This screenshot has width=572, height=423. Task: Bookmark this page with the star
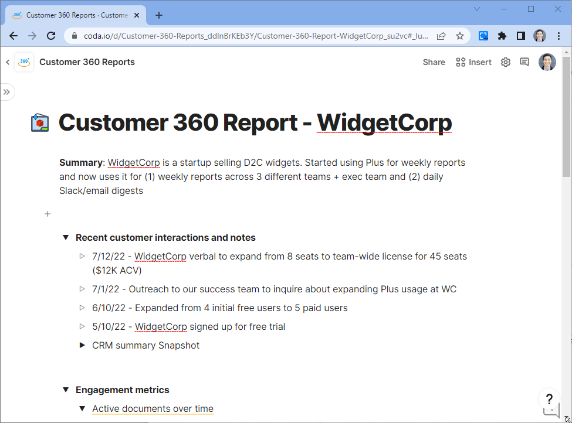pos(459,36)
